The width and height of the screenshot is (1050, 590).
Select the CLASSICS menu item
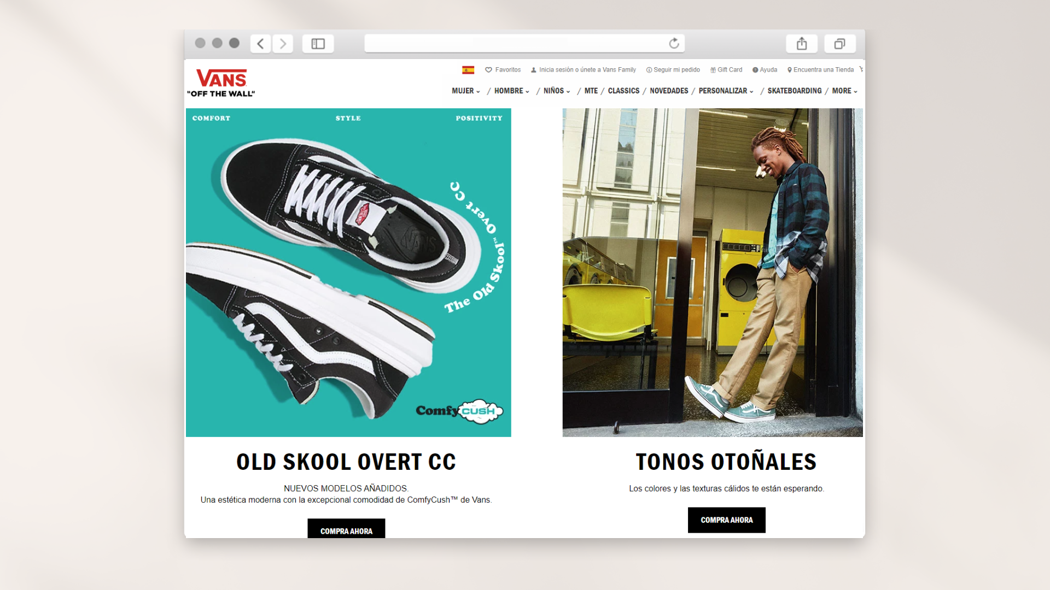(x=623, y=91)
